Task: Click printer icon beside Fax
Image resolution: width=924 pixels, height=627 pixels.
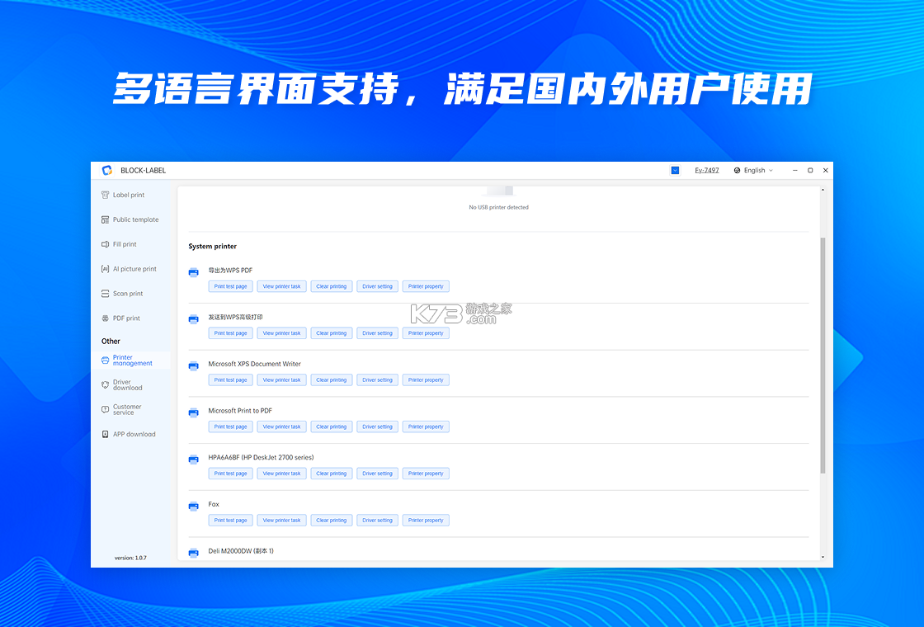Action: tap(193, 507)
